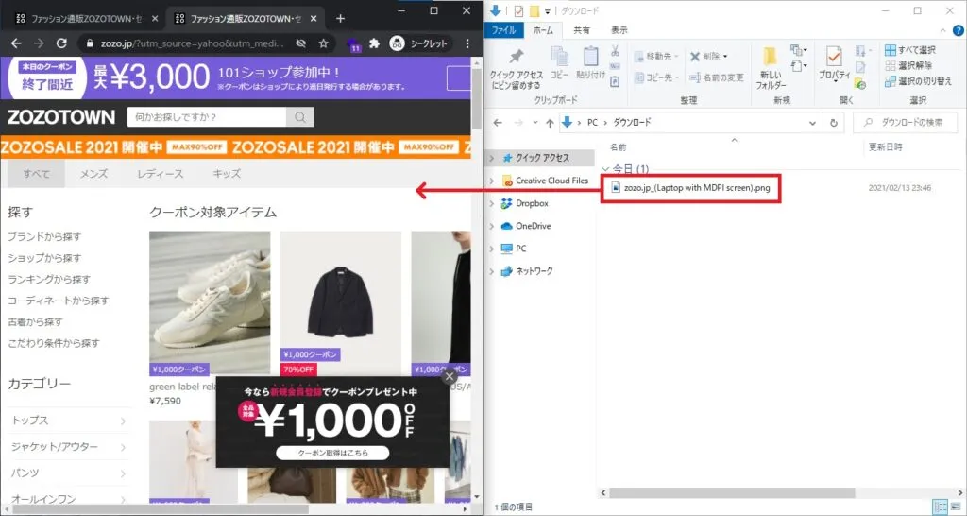Click Pin to Quick Access in Explorer ribbon
The width and height of the screenshot is (967, 516).
(x=516, y=68)
